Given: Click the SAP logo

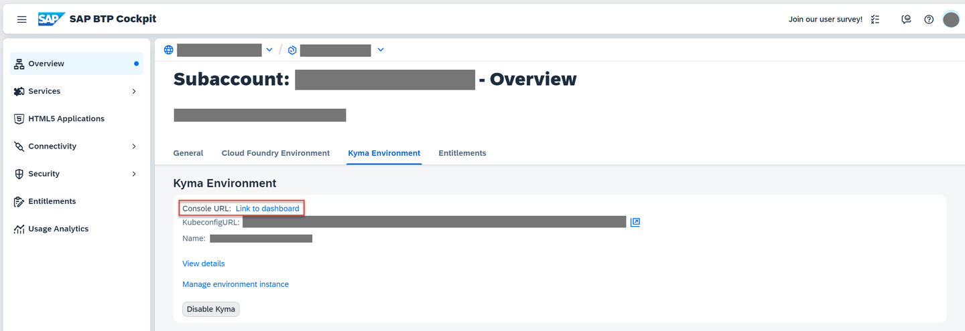Looking at the screenshot, I should coord(52,19).
